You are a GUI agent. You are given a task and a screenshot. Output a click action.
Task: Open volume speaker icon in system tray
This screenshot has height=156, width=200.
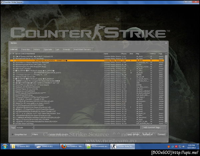tap(184, 147)
